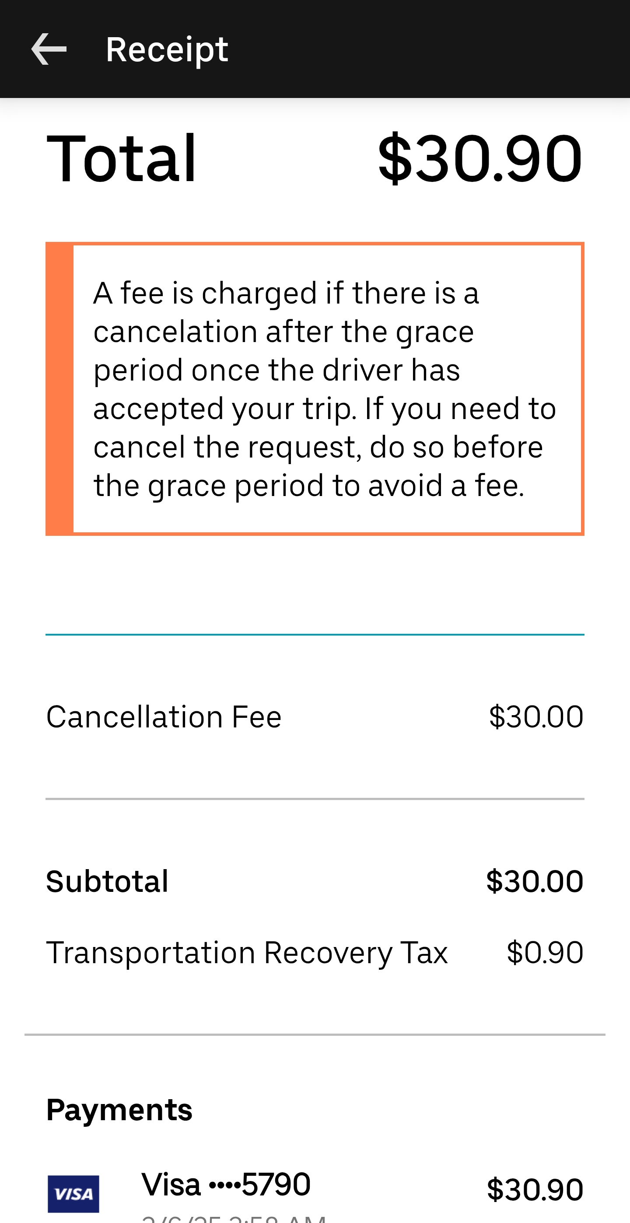Select the Transportation Recovery Tax label

click(x=247, y=952)
